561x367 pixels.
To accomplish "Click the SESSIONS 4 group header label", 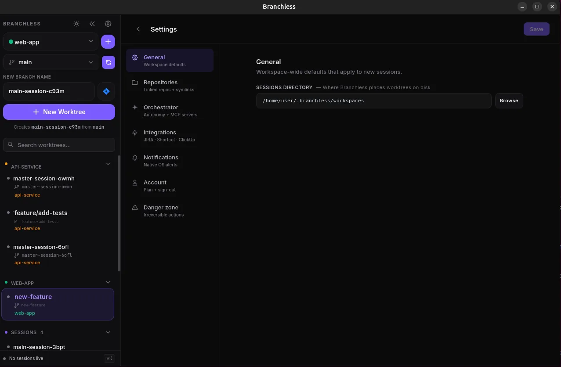I will point(27,332).
